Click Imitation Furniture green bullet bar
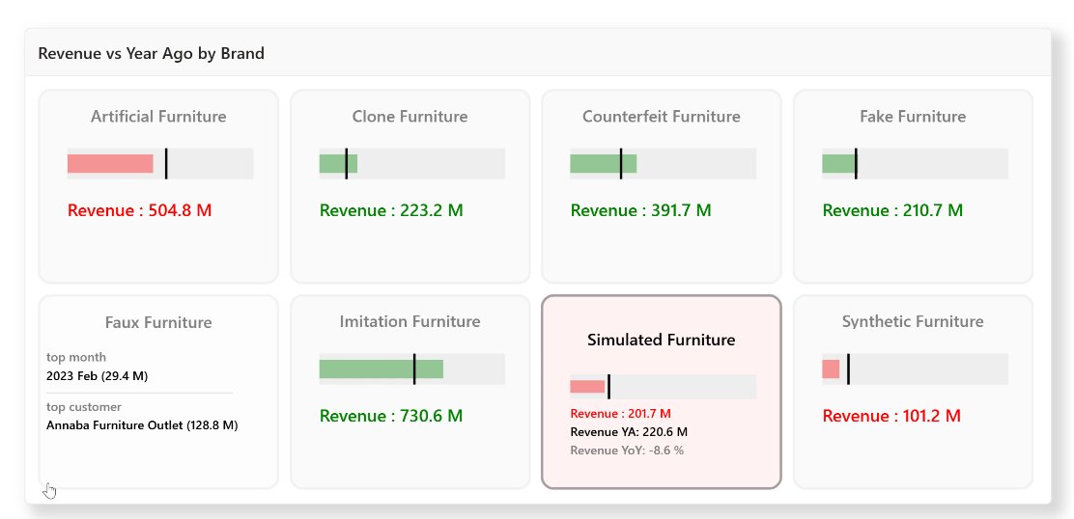The width and height of the screenshot is (1074, 519). pyautogui.click(x=381, y=369)
